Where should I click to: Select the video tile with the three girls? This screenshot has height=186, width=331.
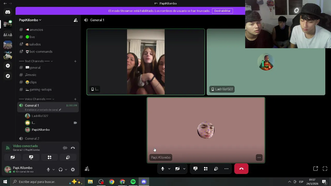click(146, 62)
